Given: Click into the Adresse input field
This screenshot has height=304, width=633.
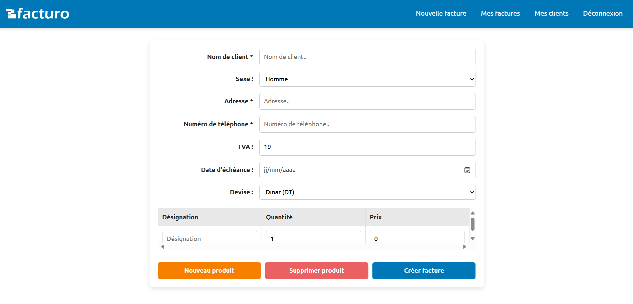Looking at the screenshot, I should coord(367,101).
